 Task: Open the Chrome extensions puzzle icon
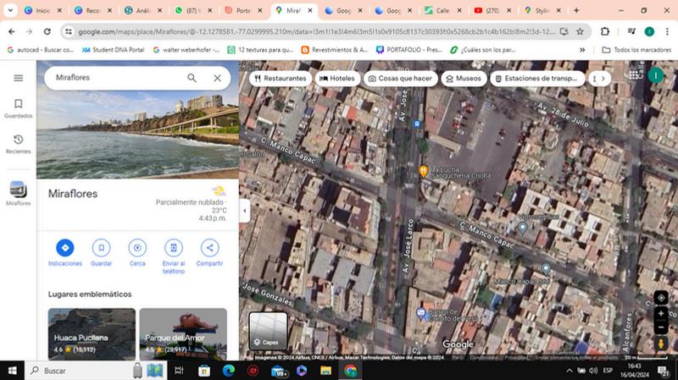tap(605, 31)
